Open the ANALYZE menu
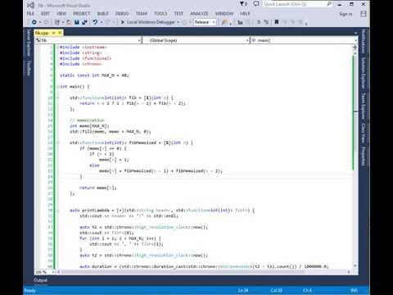 tap(199, 13)
